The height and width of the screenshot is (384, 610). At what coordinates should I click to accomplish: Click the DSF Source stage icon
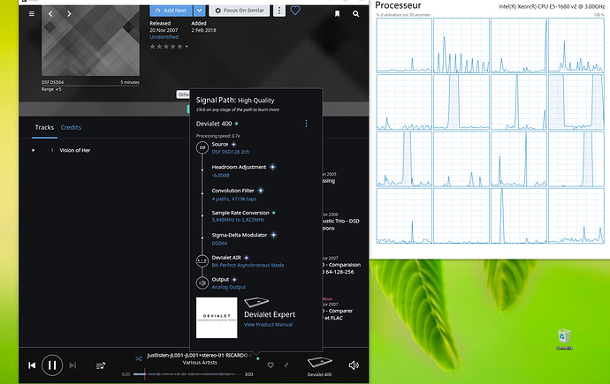202,147
